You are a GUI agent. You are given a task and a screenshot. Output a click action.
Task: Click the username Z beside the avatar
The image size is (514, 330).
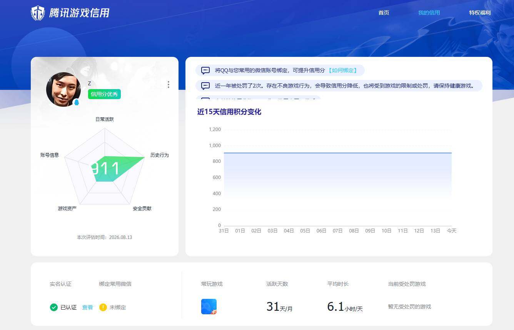[89, 83]
